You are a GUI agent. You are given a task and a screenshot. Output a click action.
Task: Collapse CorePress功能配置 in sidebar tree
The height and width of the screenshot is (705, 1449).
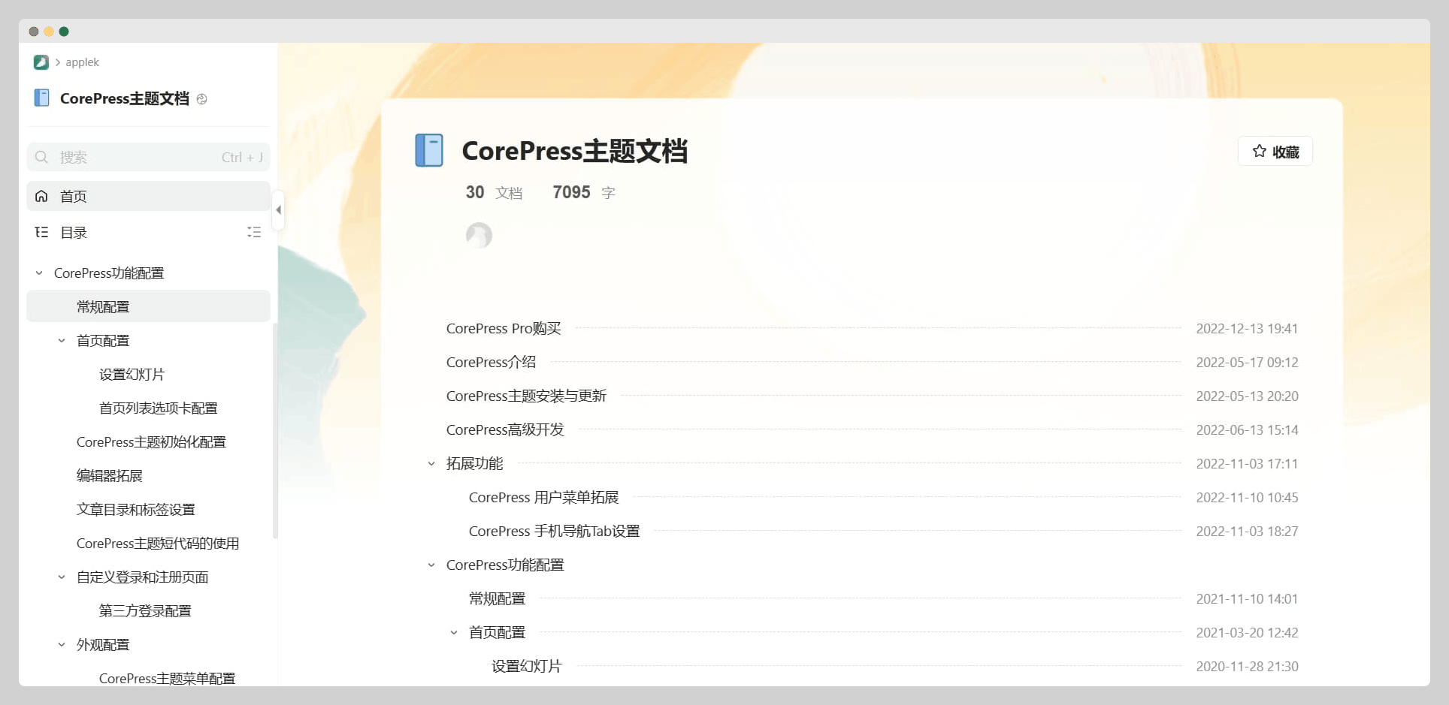[x=39, y=273]
